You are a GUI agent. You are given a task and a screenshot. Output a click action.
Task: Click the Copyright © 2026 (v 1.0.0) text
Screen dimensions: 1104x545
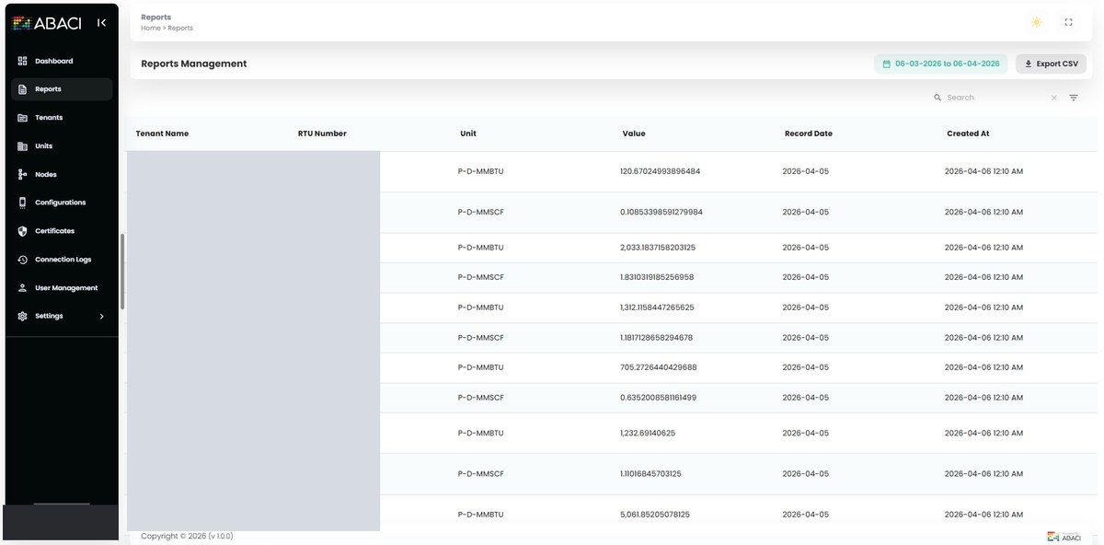coord(187,536)
